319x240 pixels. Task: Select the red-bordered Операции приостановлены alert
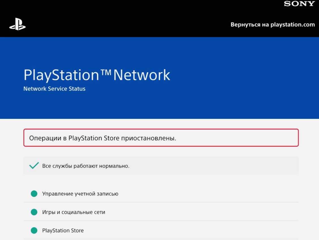tap(161, 138)
